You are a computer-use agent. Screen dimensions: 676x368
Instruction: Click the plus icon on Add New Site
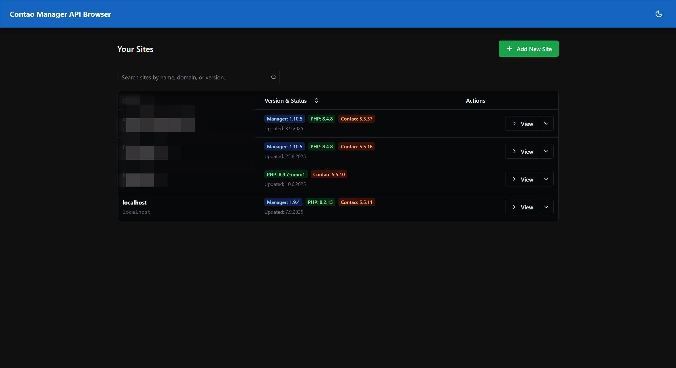click(x=509, y=49)
